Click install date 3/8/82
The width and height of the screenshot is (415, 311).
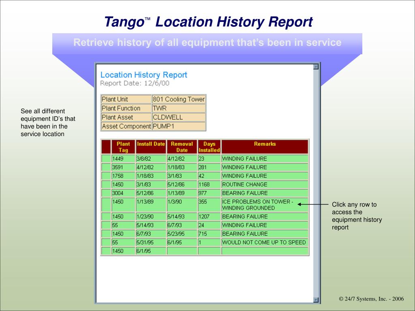pyautogui.click(x=151, y=159)
